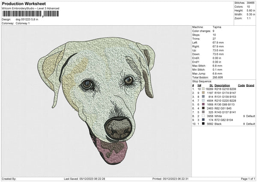This screenshot has width=257, height=182.
Task: Click the R136 G89 B113 mauve swatch
Action: [x=203, y=104]
